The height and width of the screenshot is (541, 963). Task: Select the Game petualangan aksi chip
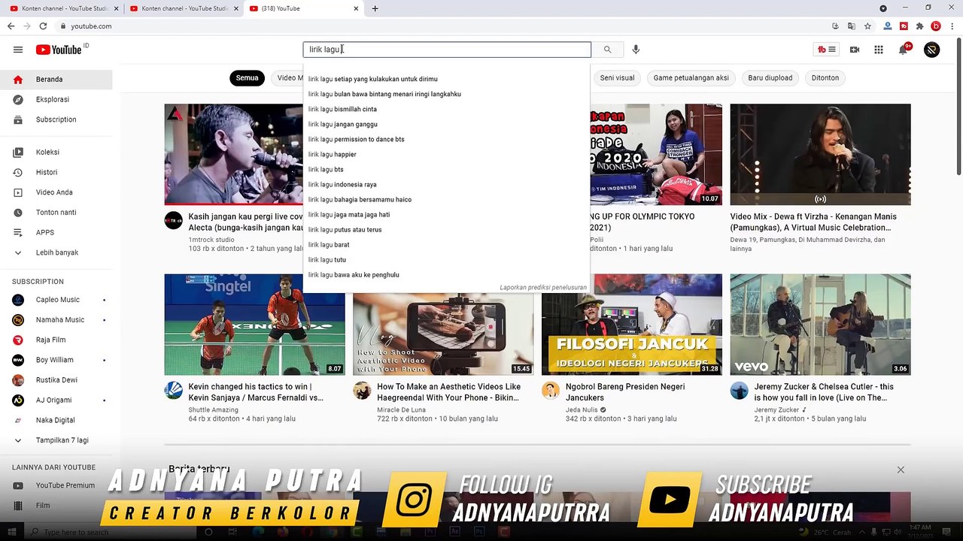point(691,77)
